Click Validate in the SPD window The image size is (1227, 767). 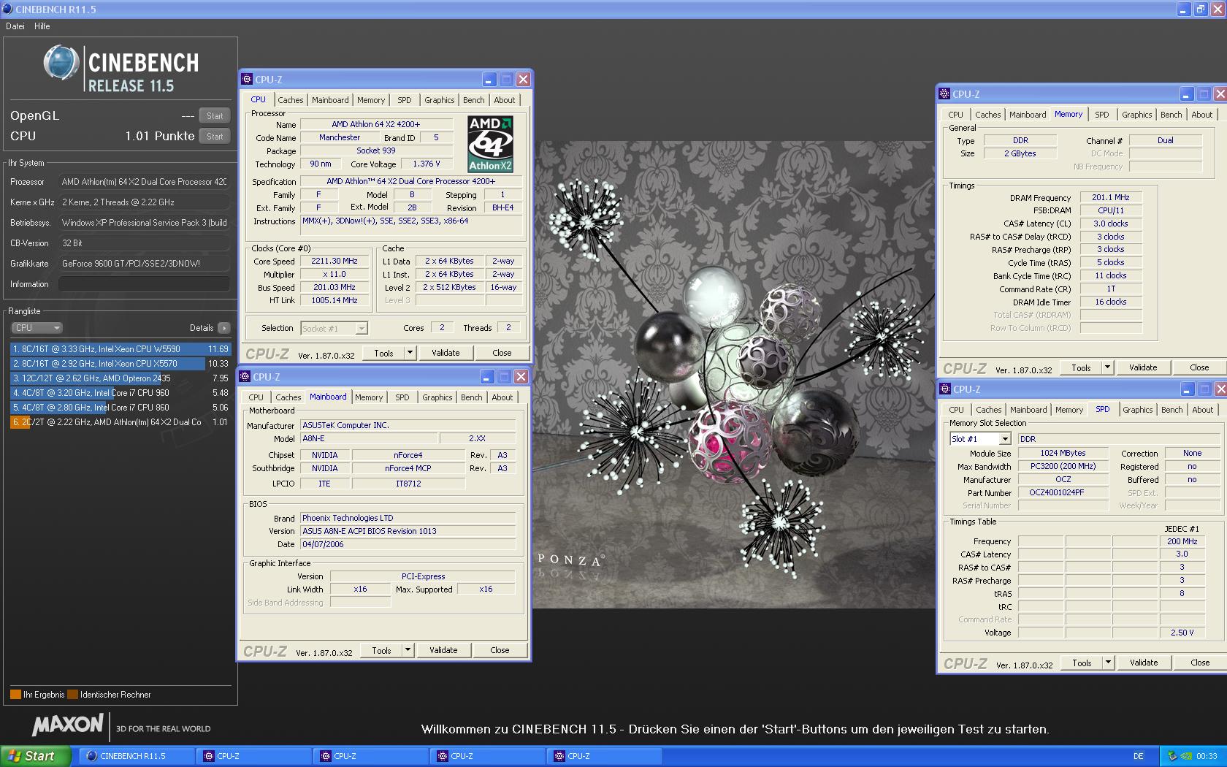(x=1144, y=663)
